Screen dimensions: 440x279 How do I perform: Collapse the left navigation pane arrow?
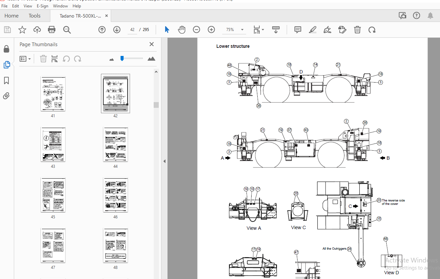[x=164, y=161]
